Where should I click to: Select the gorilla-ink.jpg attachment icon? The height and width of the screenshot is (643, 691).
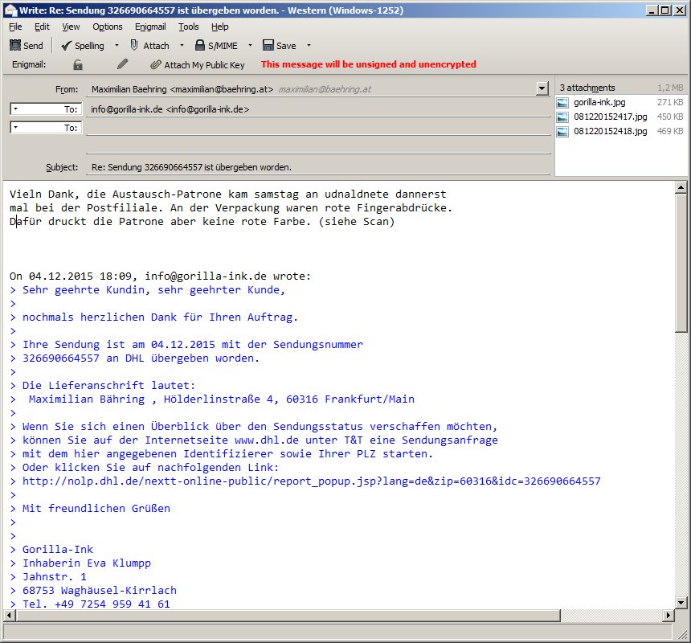(x=562, y=103)
